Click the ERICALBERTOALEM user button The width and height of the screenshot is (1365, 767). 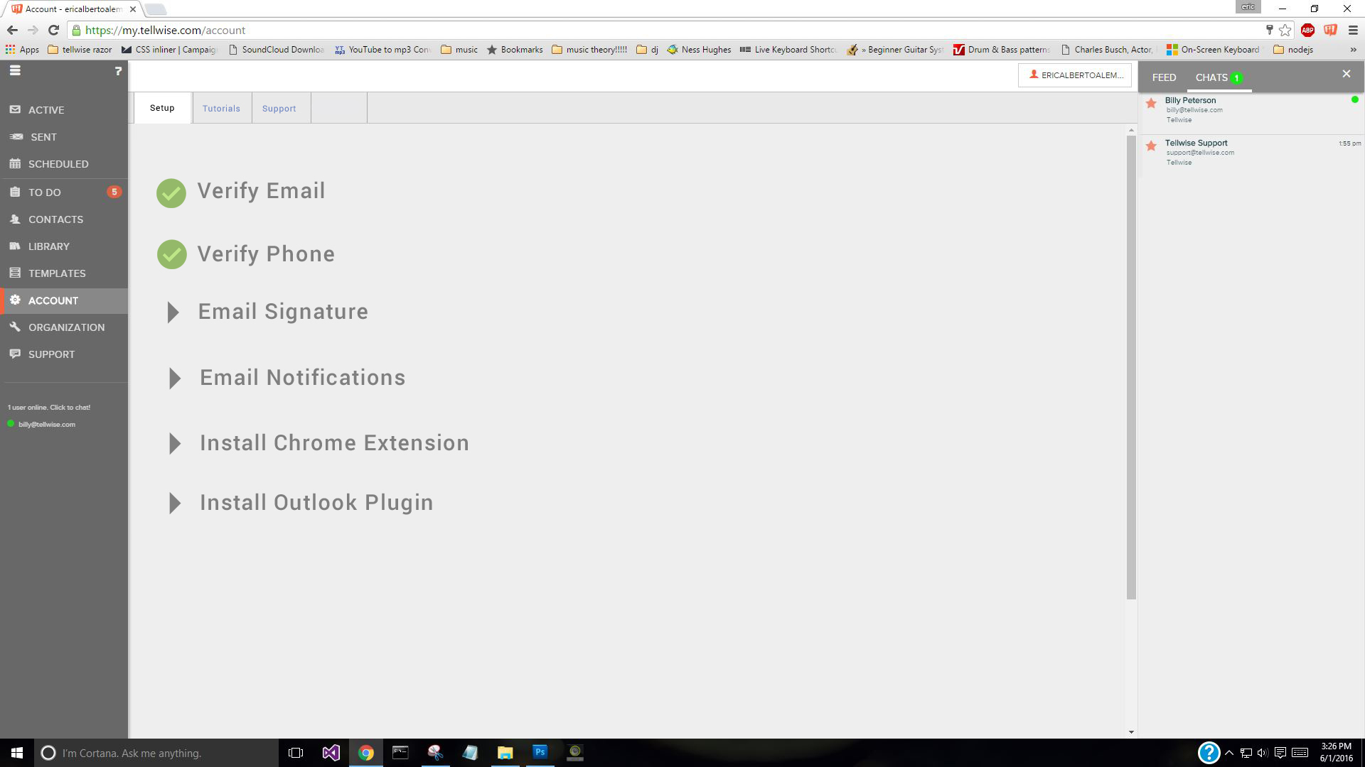1074,75
